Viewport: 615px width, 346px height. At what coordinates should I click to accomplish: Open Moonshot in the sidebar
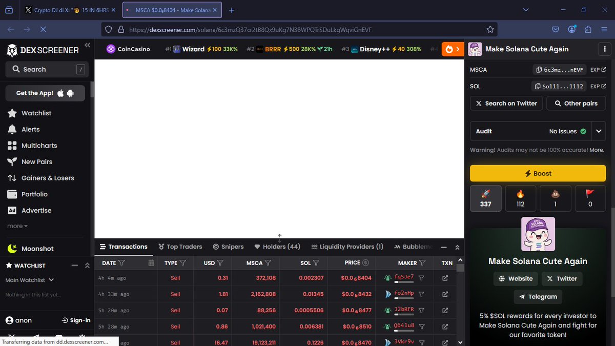coord(31,249)
